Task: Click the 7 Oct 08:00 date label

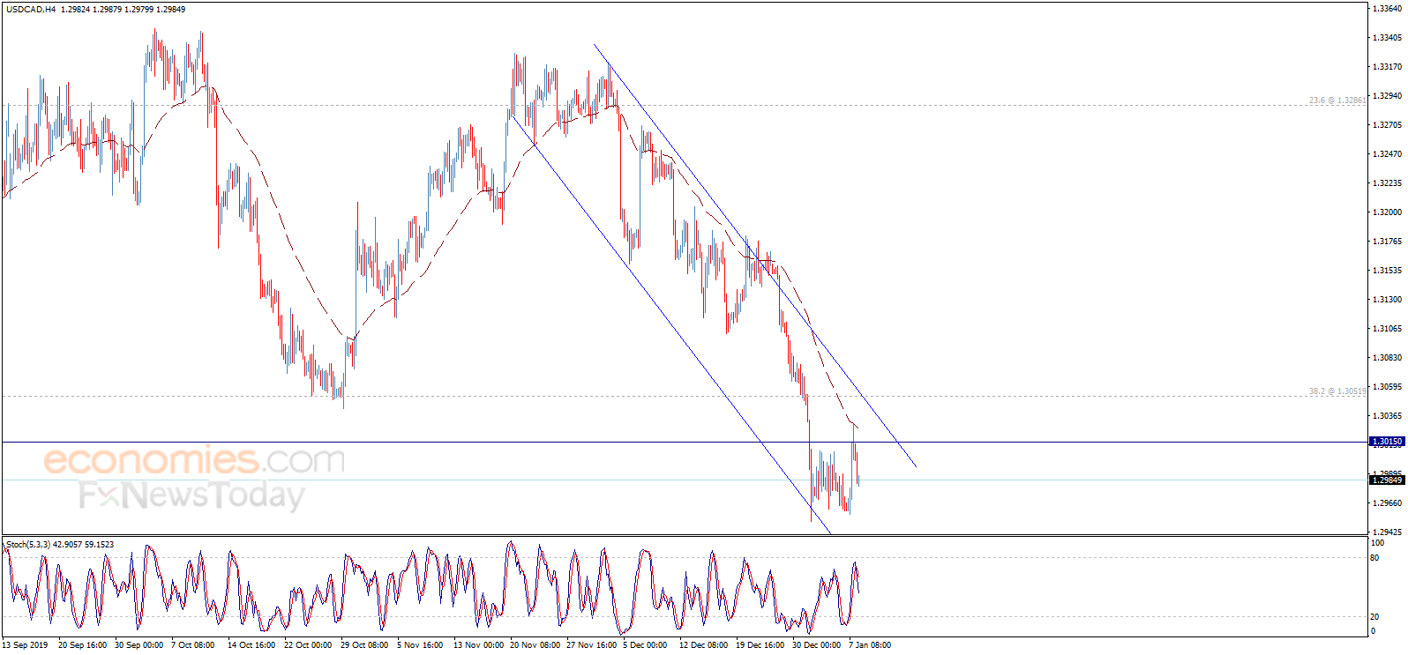Action: click(x=193, y=645)
